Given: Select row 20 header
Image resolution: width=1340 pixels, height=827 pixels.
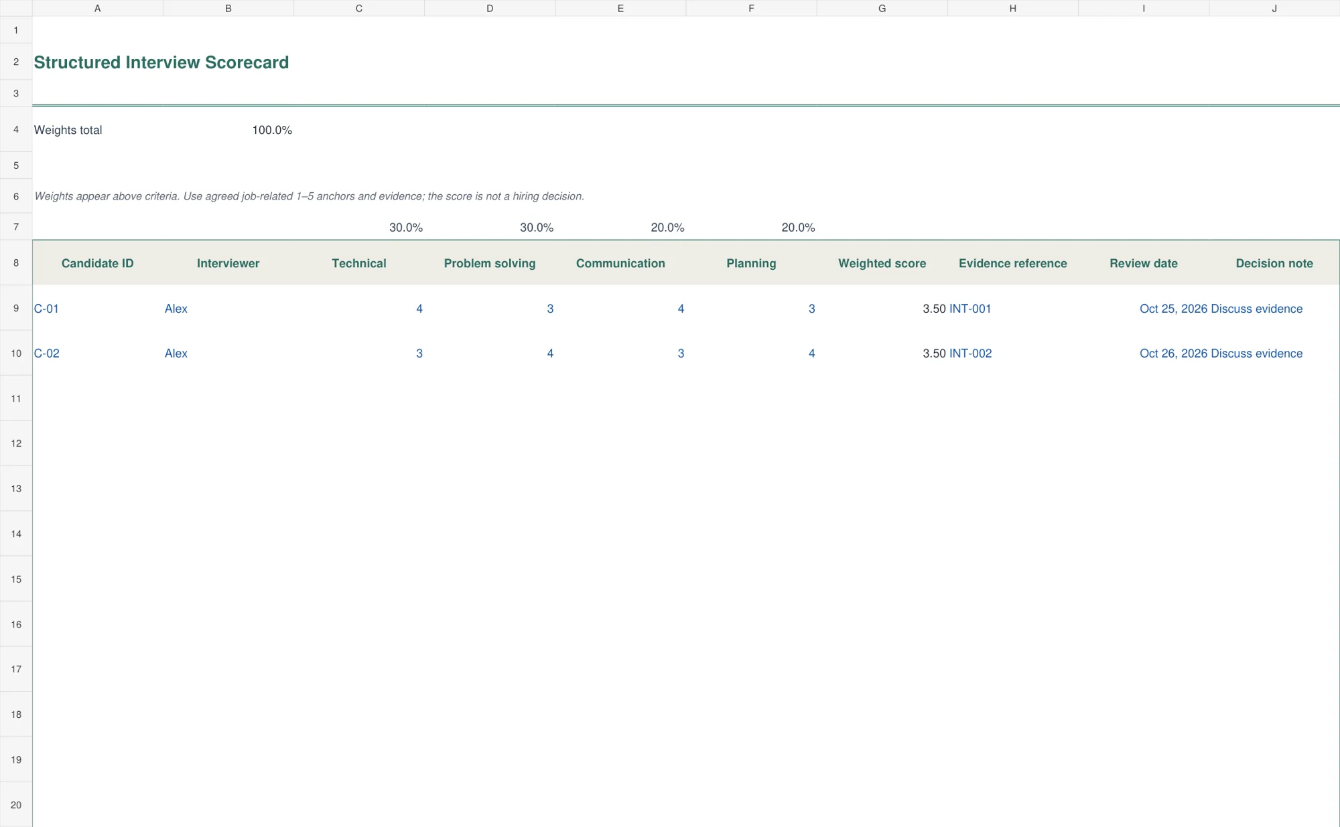Looking at the screenshot, I should point(16,805).
